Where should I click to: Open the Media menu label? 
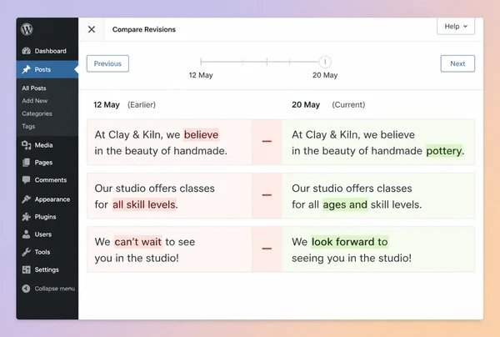click(x=43, y=145)
